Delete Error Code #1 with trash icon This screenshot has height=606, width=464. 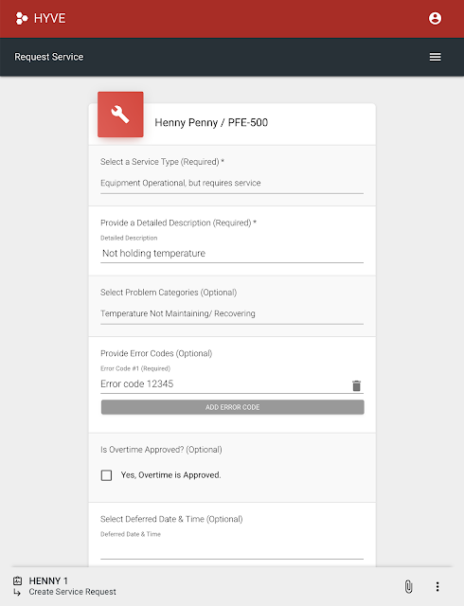[356, 385]
